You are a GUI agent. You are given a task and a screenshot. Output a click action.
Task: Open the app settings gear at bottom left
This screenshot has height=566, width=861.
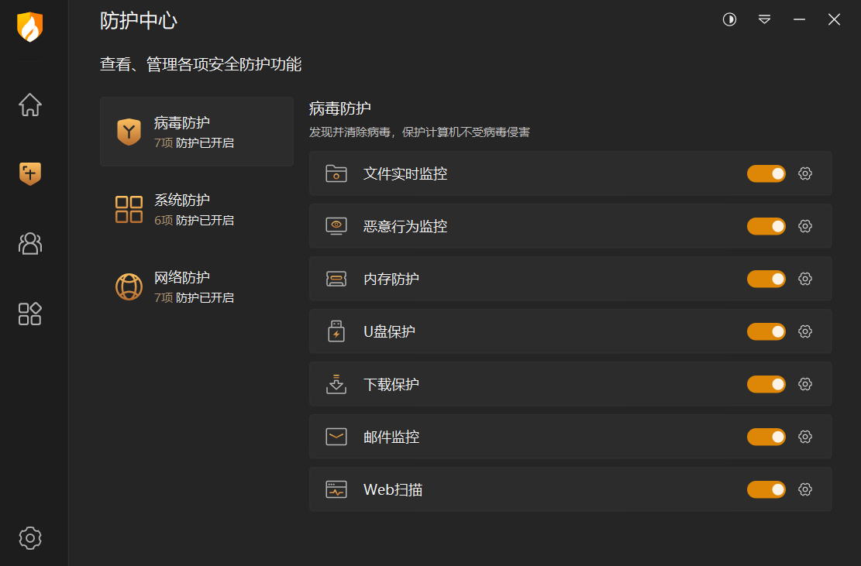coord(29,538)
